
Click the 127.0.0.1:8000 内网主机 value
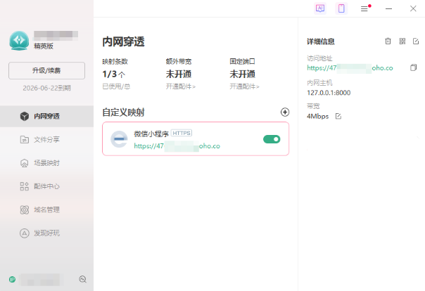[329, 93]
